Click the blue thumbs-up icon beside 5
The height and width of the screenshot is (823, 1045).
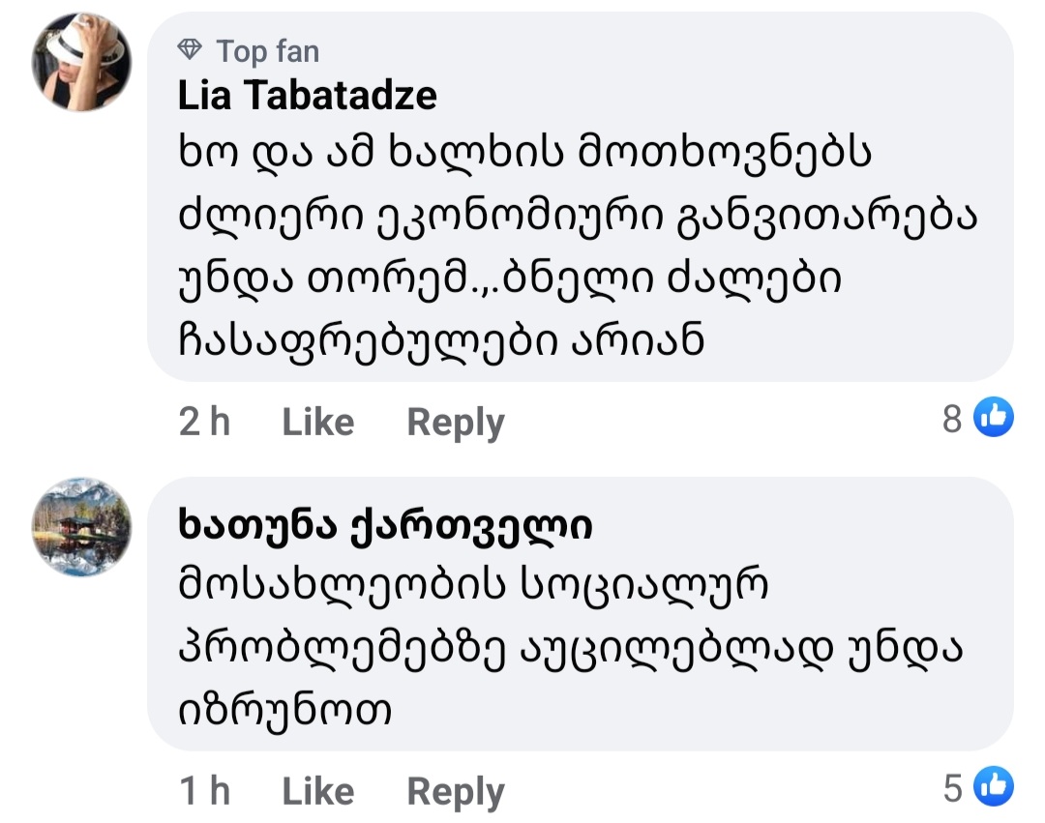click(x=993, y=787)
